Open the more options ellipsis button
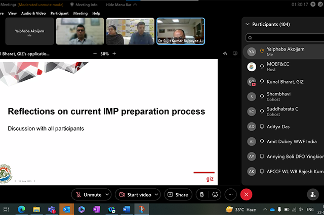The height and width of the screenshot is (215, 324). 230,194
